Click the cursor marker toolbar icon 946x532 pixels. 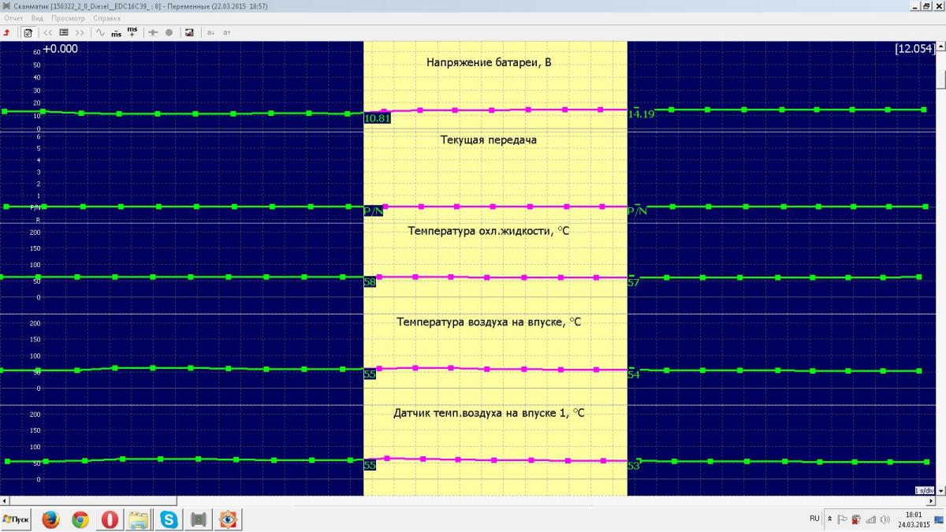[153, 32]
